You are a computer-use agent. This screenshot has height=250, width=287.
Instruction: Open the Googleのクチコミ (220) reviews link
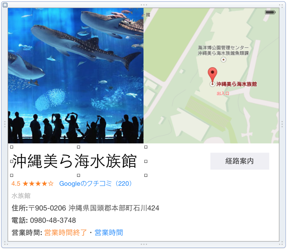click(96, 183)
